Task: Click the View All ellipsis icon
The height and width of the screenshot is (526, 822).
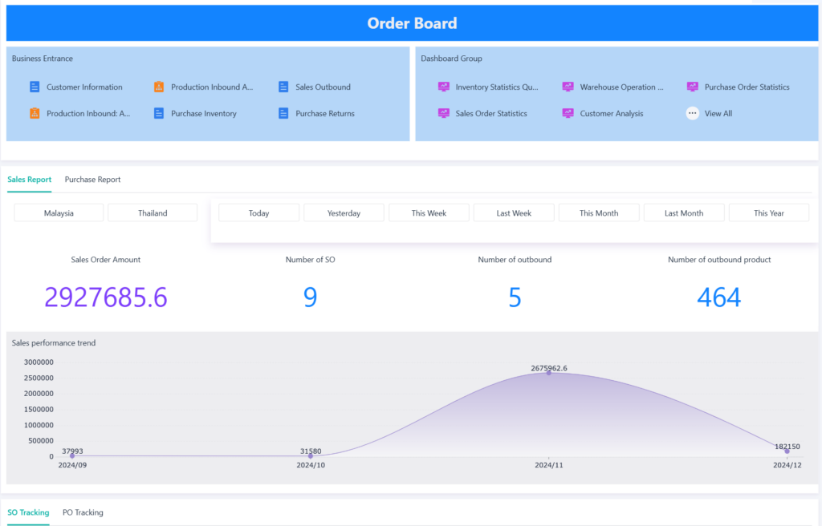Action: pos(692,113)
